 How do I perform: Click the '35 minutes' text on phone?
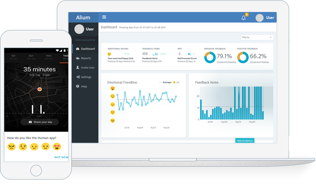point(40,70)
